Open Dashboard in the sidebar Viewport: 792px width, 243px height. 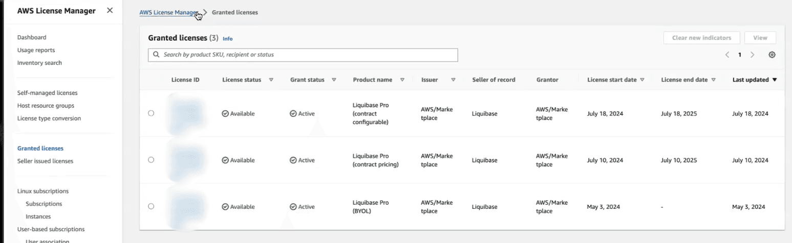(32, 37)
